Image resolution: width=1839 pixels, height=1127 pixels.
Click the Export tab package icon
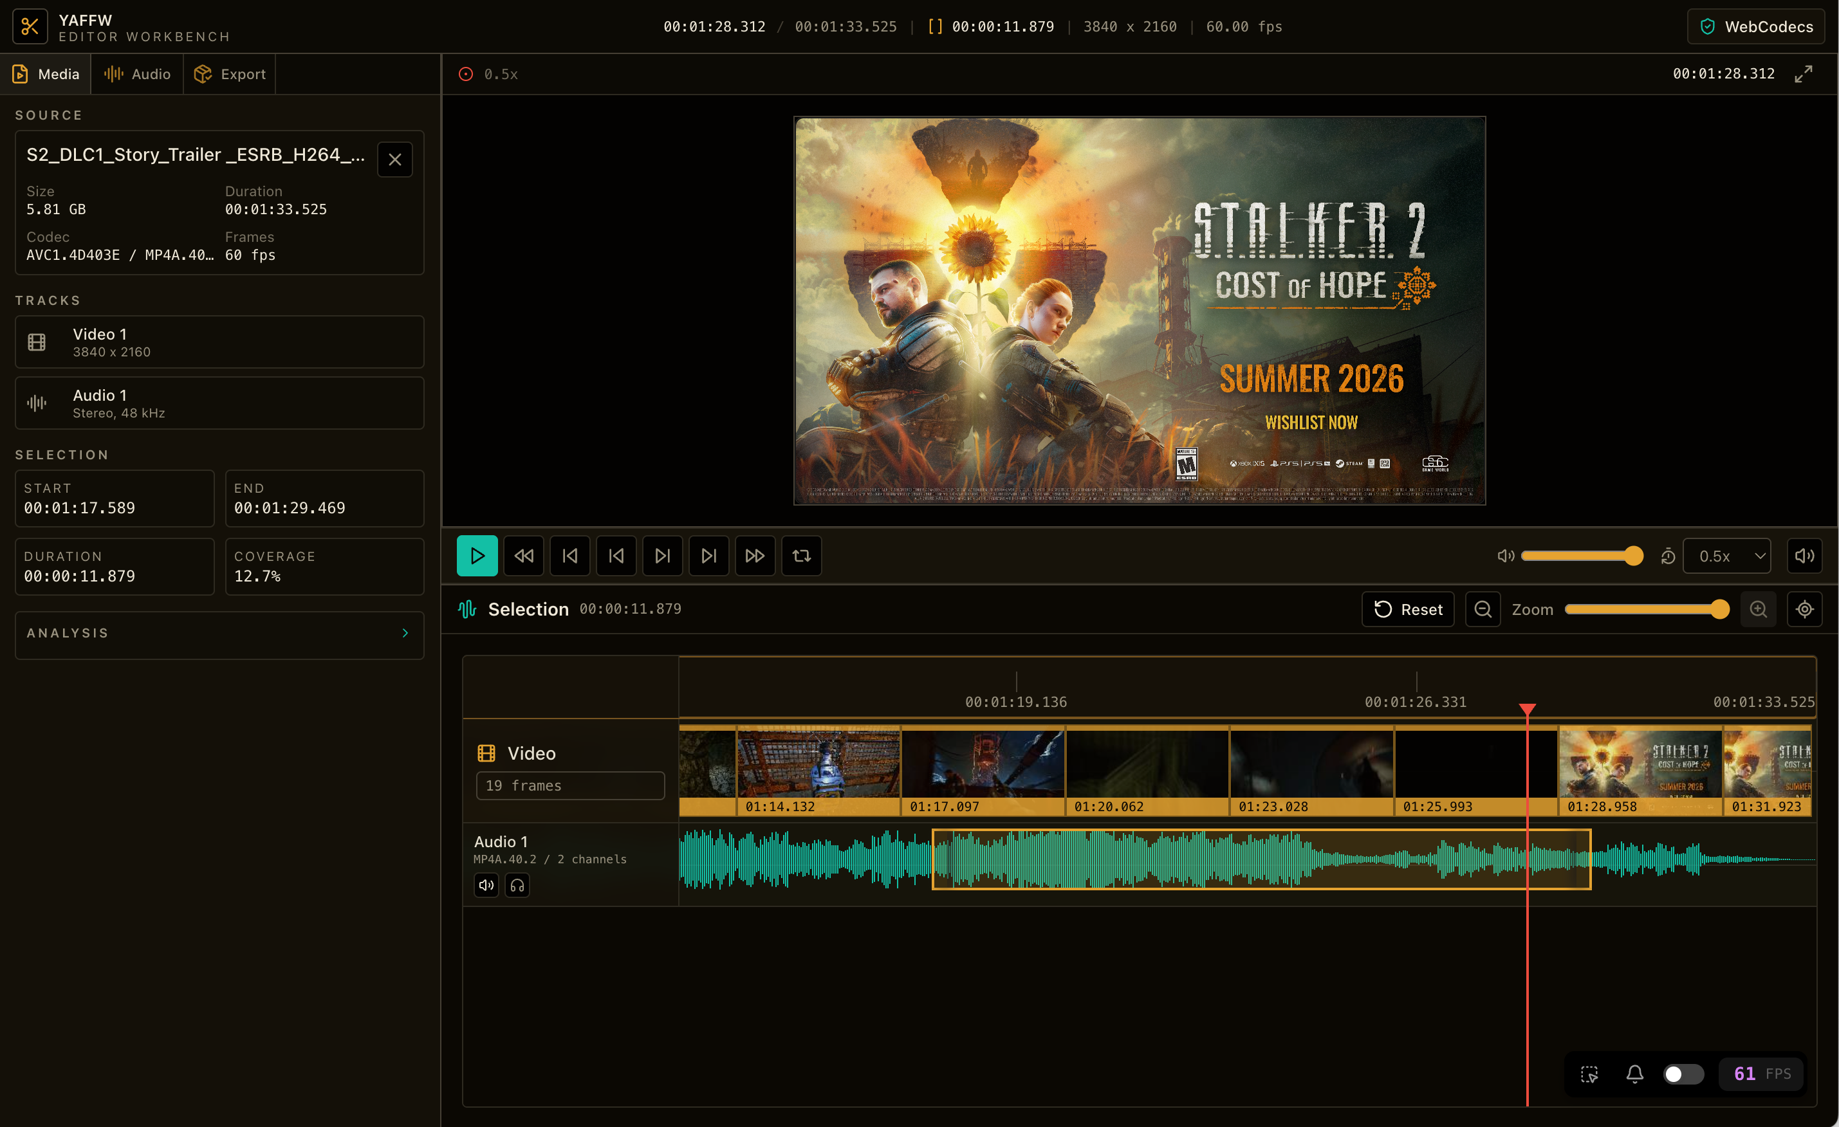tap(203, 74)
